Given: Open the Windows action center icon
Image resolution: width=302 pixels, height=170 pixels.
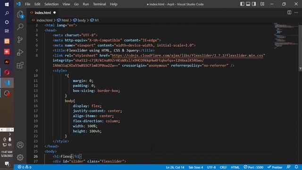Looking at the screenshot, I should (7, 164).
